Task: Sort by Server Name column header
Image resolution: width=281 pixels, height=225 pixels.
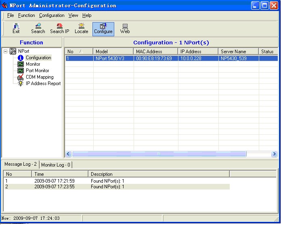Action: point(239,52)
